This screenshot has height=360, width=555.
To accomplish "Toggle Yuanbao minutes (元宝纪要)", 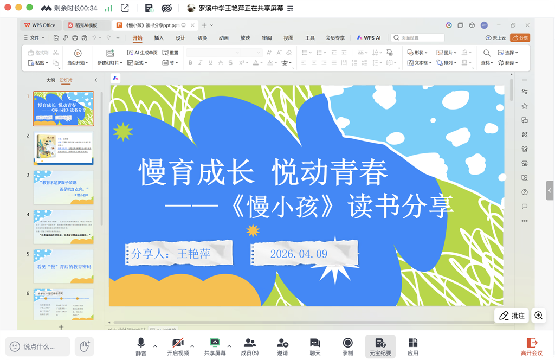I will point(380,346).
